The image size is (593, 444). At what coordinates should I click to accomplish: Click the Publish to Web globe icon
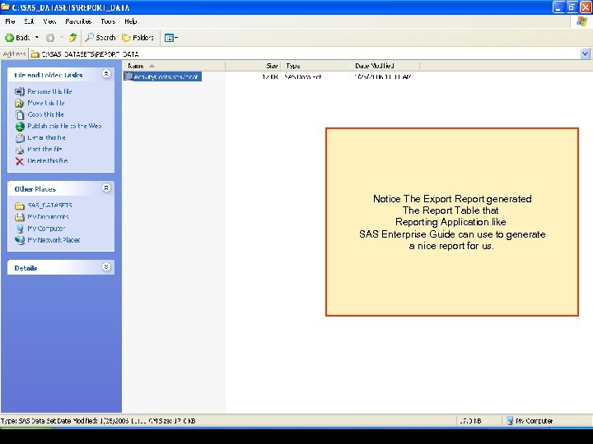tap(20, 127)
